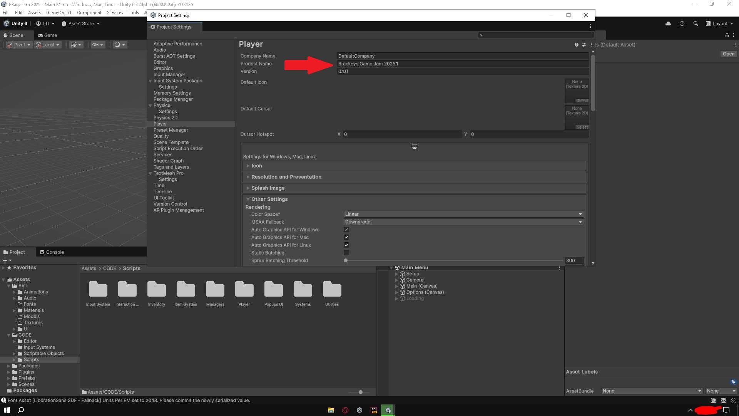Click Select under Default Icon
The width and height of the screenshot is (739, 416).
click(x=582, y=101)
